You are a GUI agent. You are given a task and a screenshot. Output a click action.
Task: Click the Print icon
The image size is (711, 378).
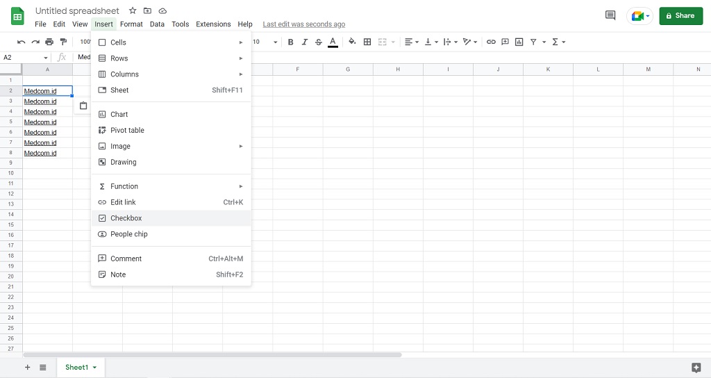pos(49,42)
